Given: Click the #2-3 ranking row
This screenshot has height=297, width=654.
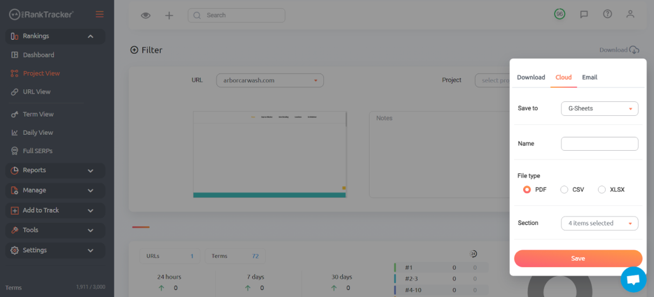Looking at the screenshot, I should click(x=441, y=278).
